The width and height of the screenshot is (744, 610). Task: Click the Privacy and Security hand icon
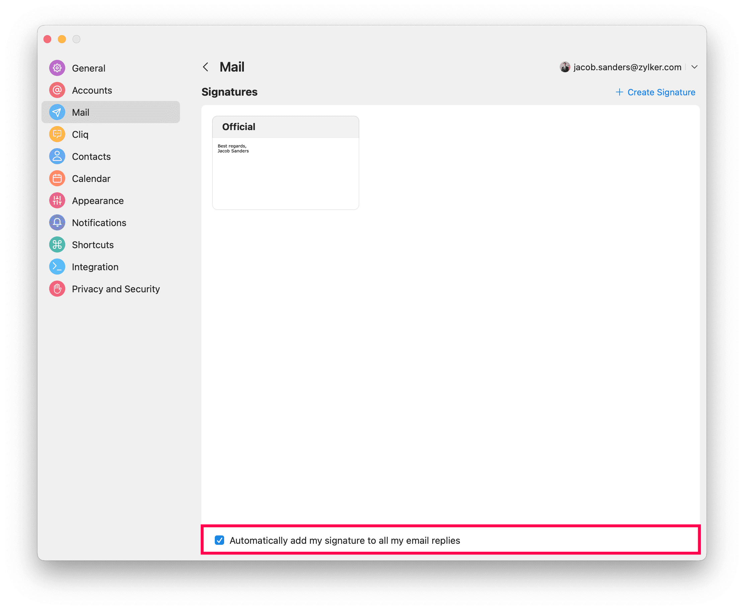[x=57, y=289]
